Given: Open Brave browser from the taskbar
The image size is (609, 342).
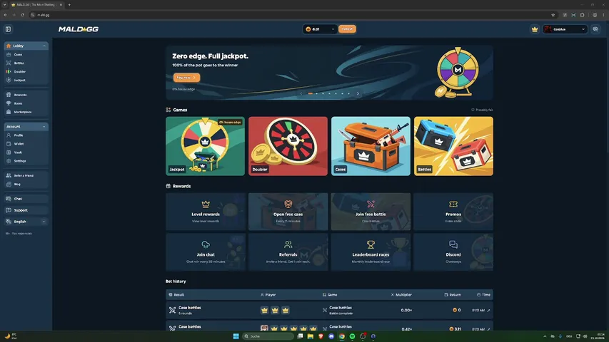Looking at the screenshot, I should 321,336.
